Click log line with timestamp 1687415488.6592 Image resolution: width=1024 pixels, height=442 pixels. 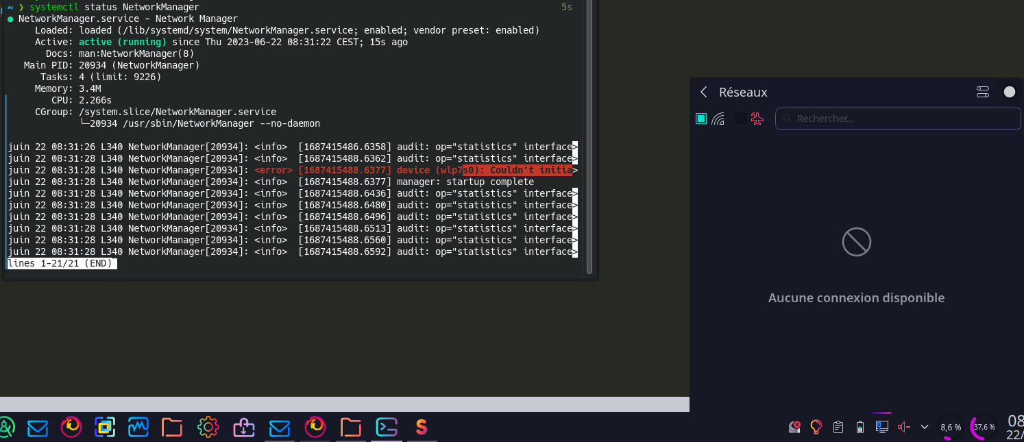(x=293, y=251)
